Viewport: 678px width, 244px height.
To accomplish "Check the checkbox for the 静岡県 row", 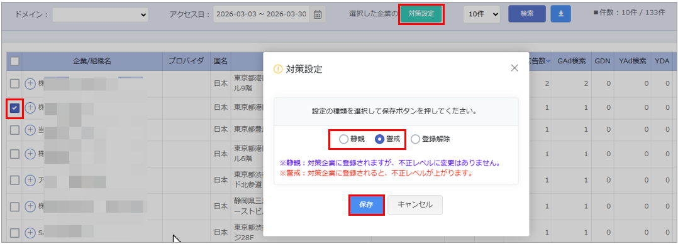I will pyautogui.click(x=14, y=206).
